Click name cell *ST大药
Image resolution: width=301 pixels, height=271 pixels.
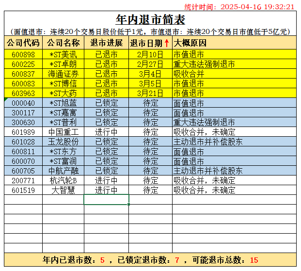click(63, 93)
